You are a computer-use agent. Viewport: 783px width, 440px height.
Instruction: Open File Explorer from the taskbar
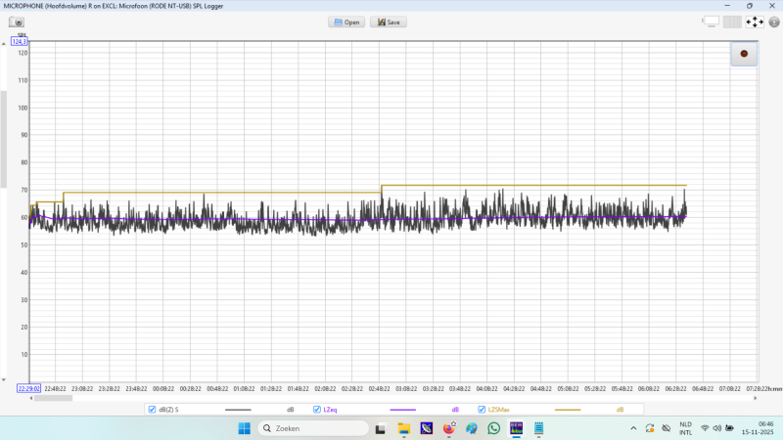[403, 428]
